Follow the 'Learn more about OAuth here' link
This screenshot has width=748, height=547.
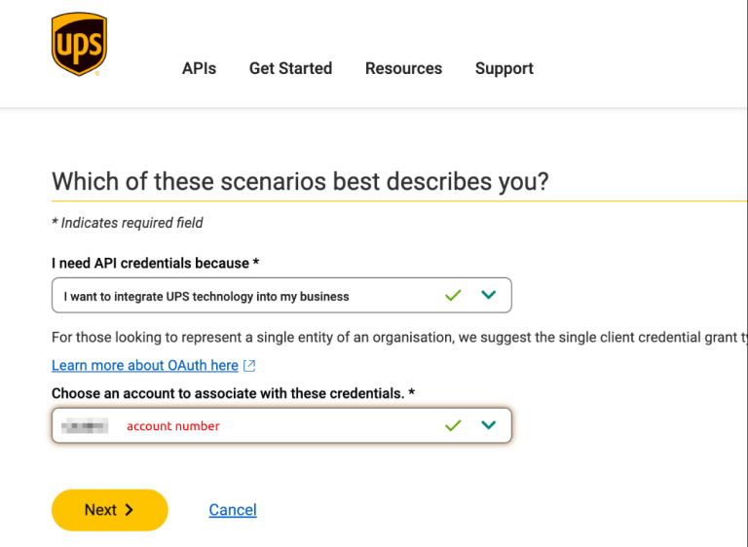(145, 365)
